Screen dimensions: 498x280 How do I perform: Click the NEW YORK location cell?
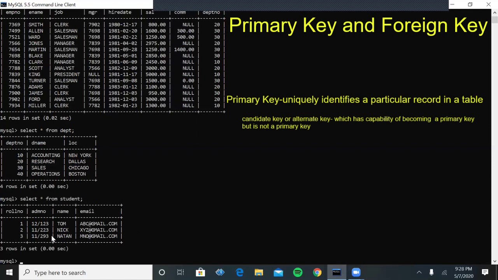coord(80,155)
